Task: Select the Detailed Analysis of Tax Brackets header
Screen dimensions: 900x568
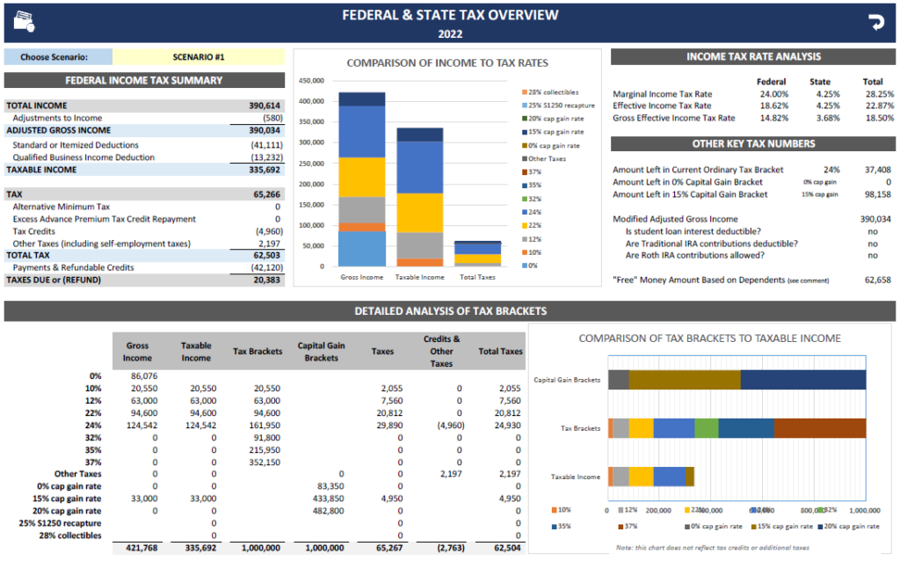Action: [450, 310]
